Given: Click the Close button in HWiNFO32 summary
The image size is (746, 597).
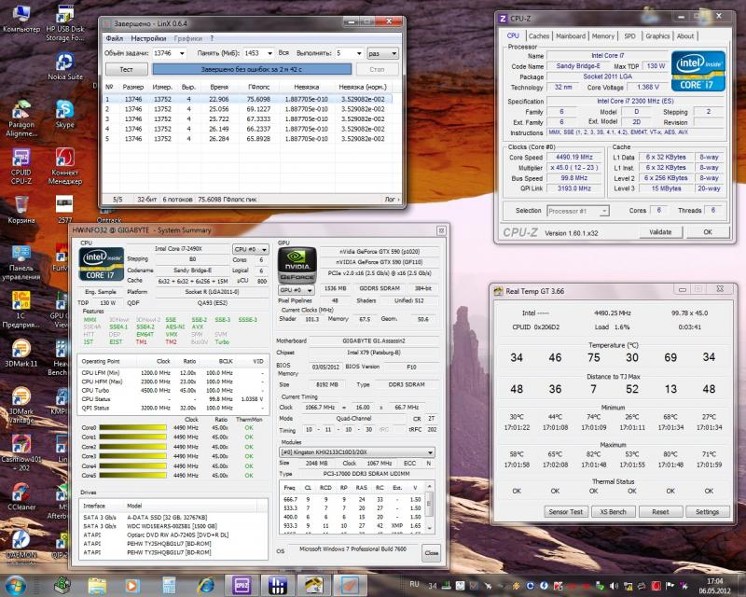Looking at the screenshot, I should (432, 553).
